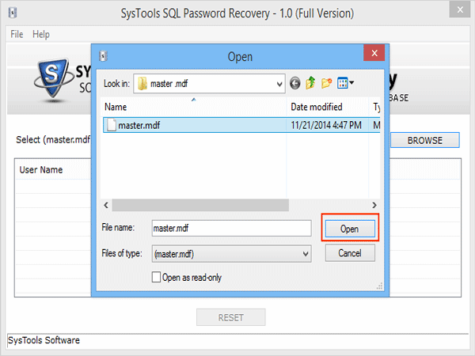Go up one folder level icon
This screenshot has width=475, height=356.
point(310,83)
